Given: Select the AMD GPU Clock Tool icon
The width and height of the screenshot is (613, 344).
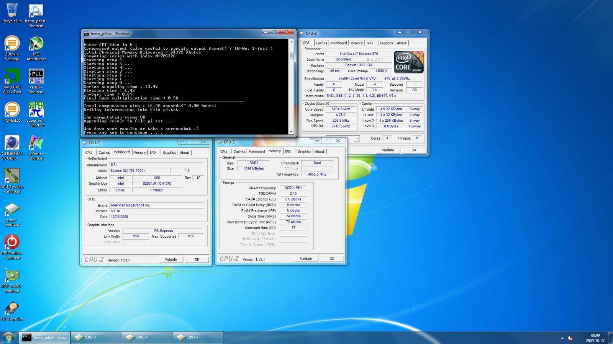Looking at the screenshot, I should click(x=12, y=81).
